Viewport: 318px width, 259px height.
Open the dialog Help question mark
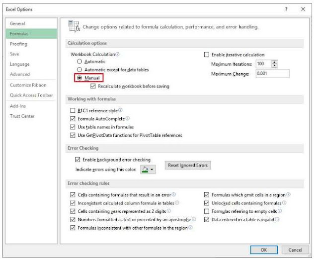(286, 9)
